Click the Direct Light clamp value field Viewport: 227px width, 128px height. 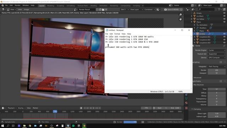(217, 113)
